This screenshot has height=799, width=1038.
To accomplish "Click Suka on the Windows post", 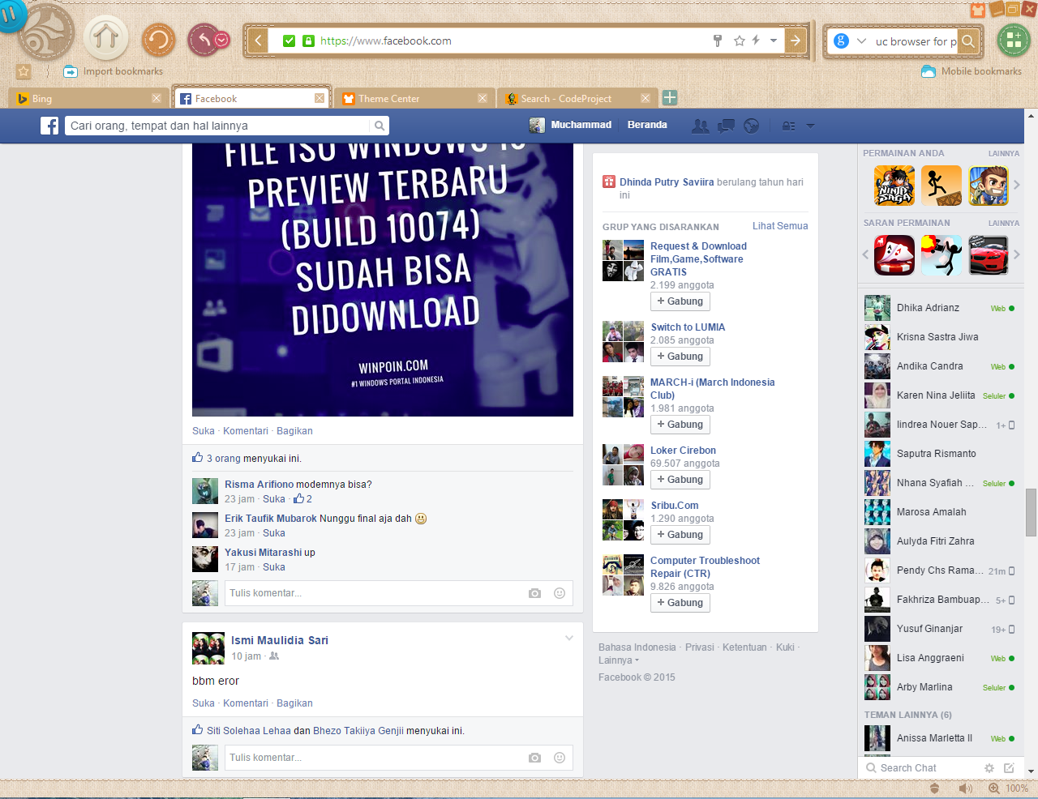I will pyautogui.click(x=204, y=431).
